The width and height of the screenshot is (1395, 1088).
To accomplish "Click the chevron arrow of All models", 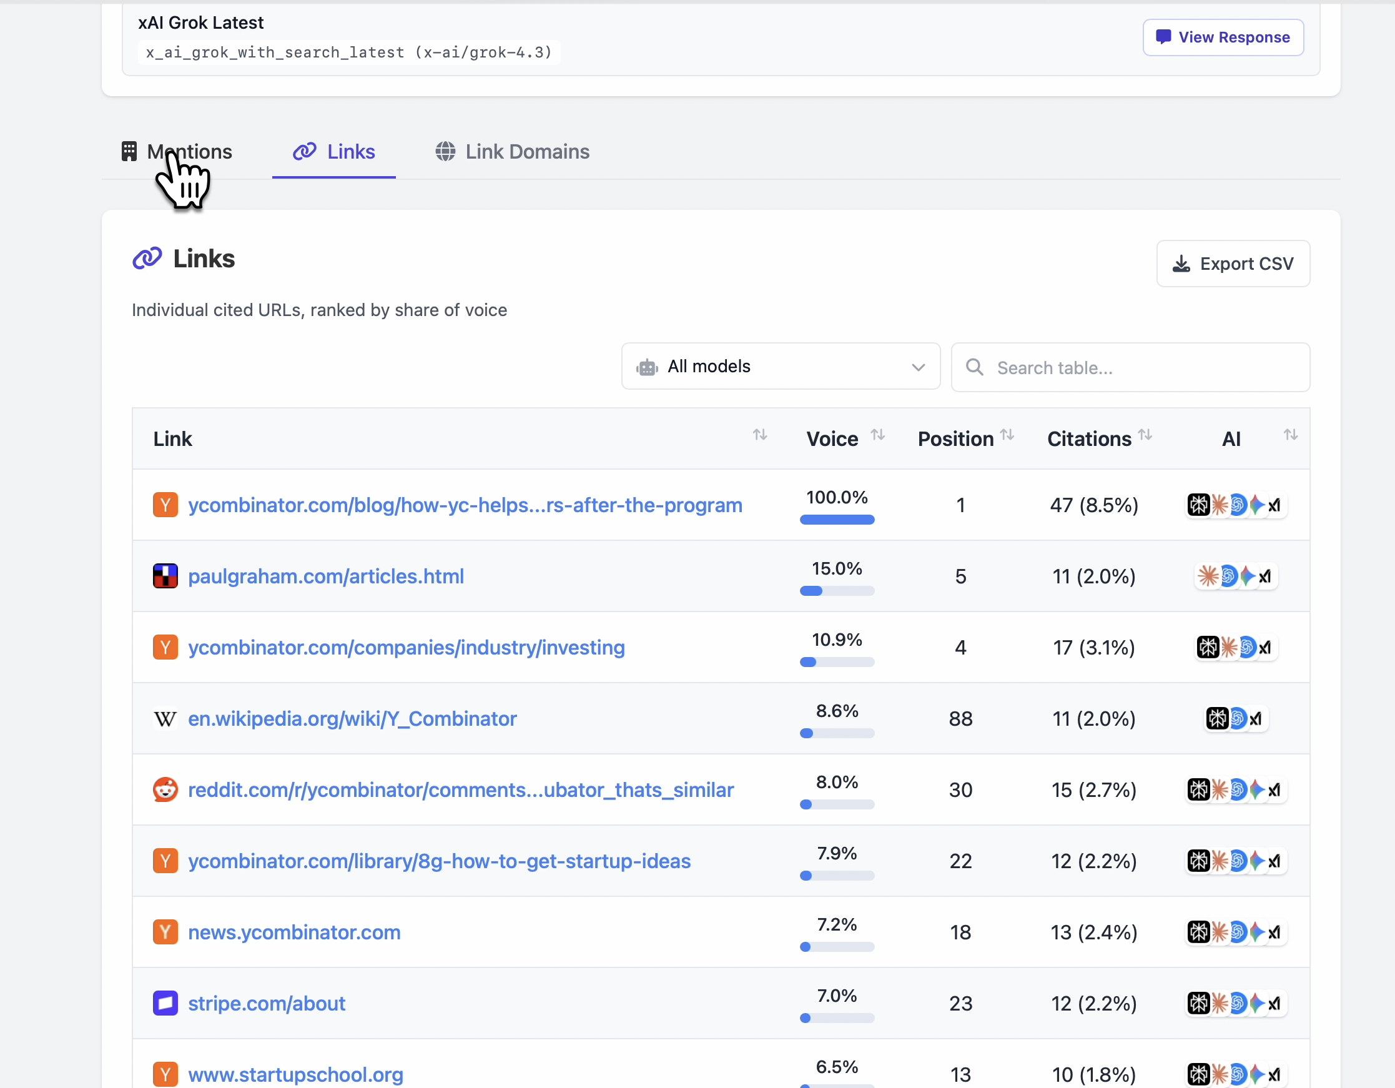I will point(918,367).
